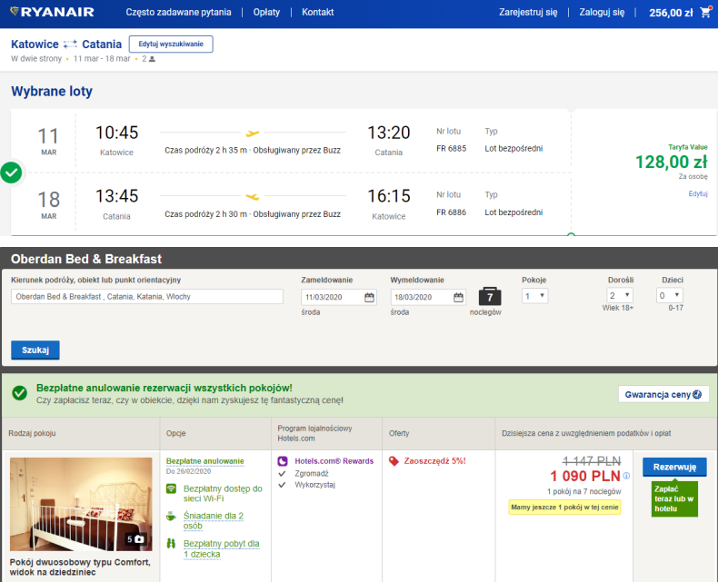Open the Dzieci children dropdown
The image size is (718, 582).
click(670, 296)
